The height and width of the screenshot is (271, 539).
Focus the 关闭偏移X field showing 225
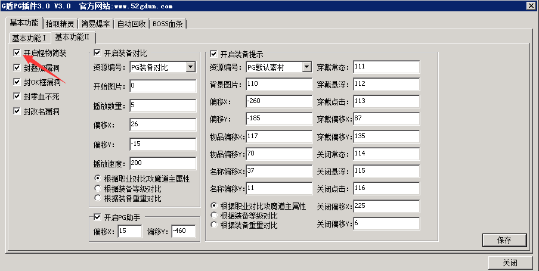tap(386, 207)
